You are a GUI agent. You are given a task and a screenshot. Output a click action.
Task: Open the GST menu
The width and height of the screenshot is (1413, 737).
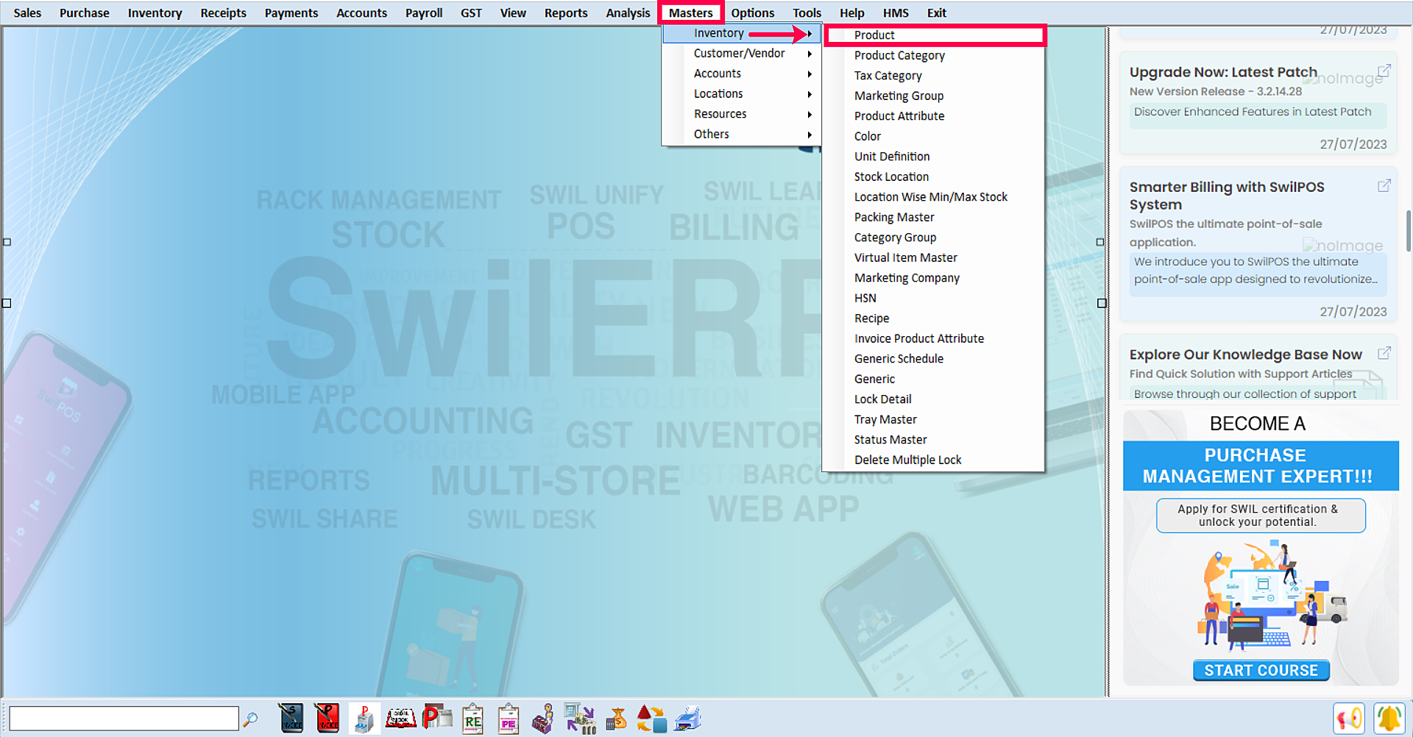[x=471, y=13]
